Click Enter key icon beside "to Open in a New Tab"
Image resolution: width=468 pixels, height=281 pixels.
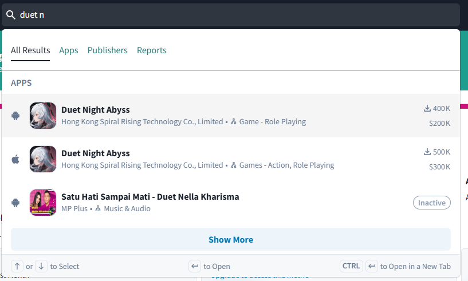pos(372,266)
